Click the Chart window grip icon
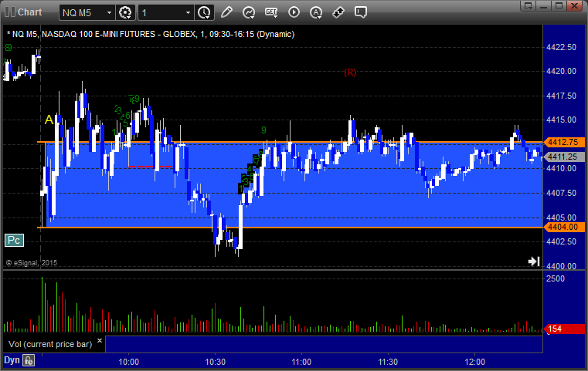 [10, 12]
